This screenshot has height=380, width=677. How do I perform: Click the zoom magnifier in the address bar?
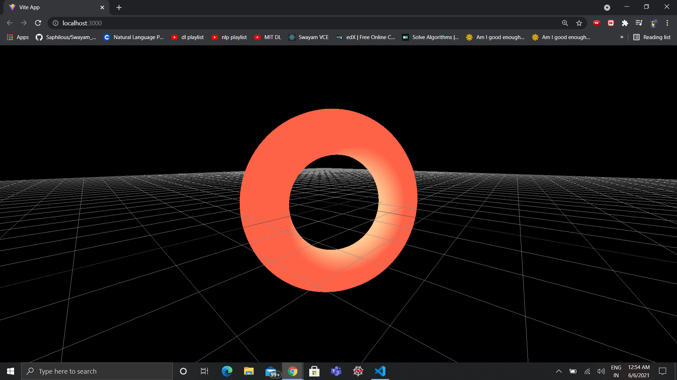(x=565, y=23)
